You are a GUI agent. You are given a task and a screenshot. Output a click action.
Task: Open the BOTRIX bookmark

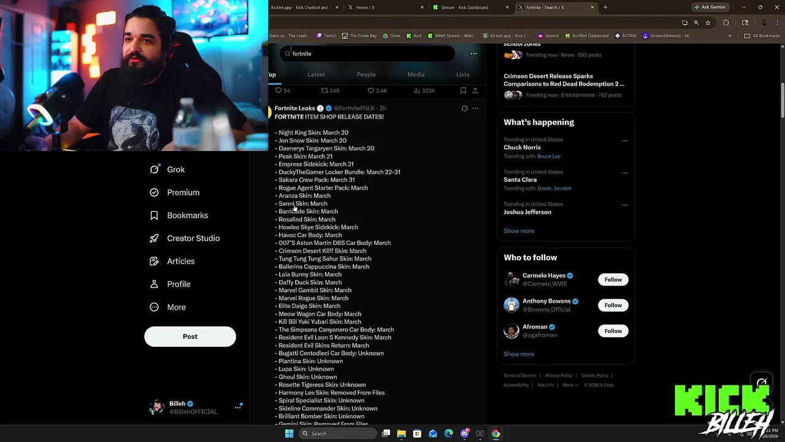click(x=626, y=36)
